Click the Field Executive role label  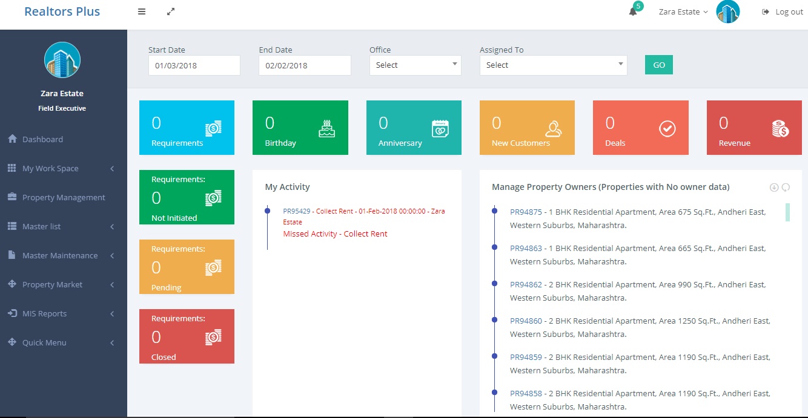click(62, 108)
